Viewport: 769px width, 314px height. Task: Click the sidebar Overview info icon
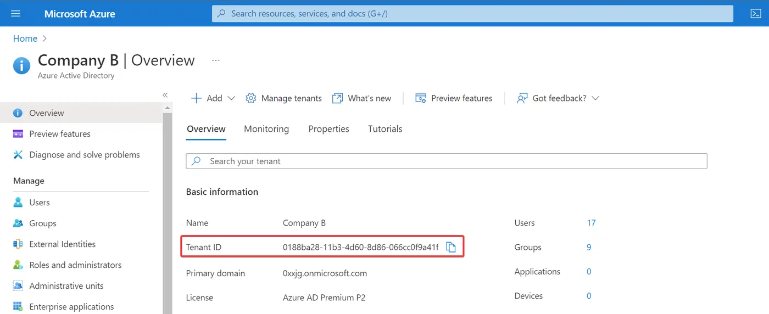(18, 113)
